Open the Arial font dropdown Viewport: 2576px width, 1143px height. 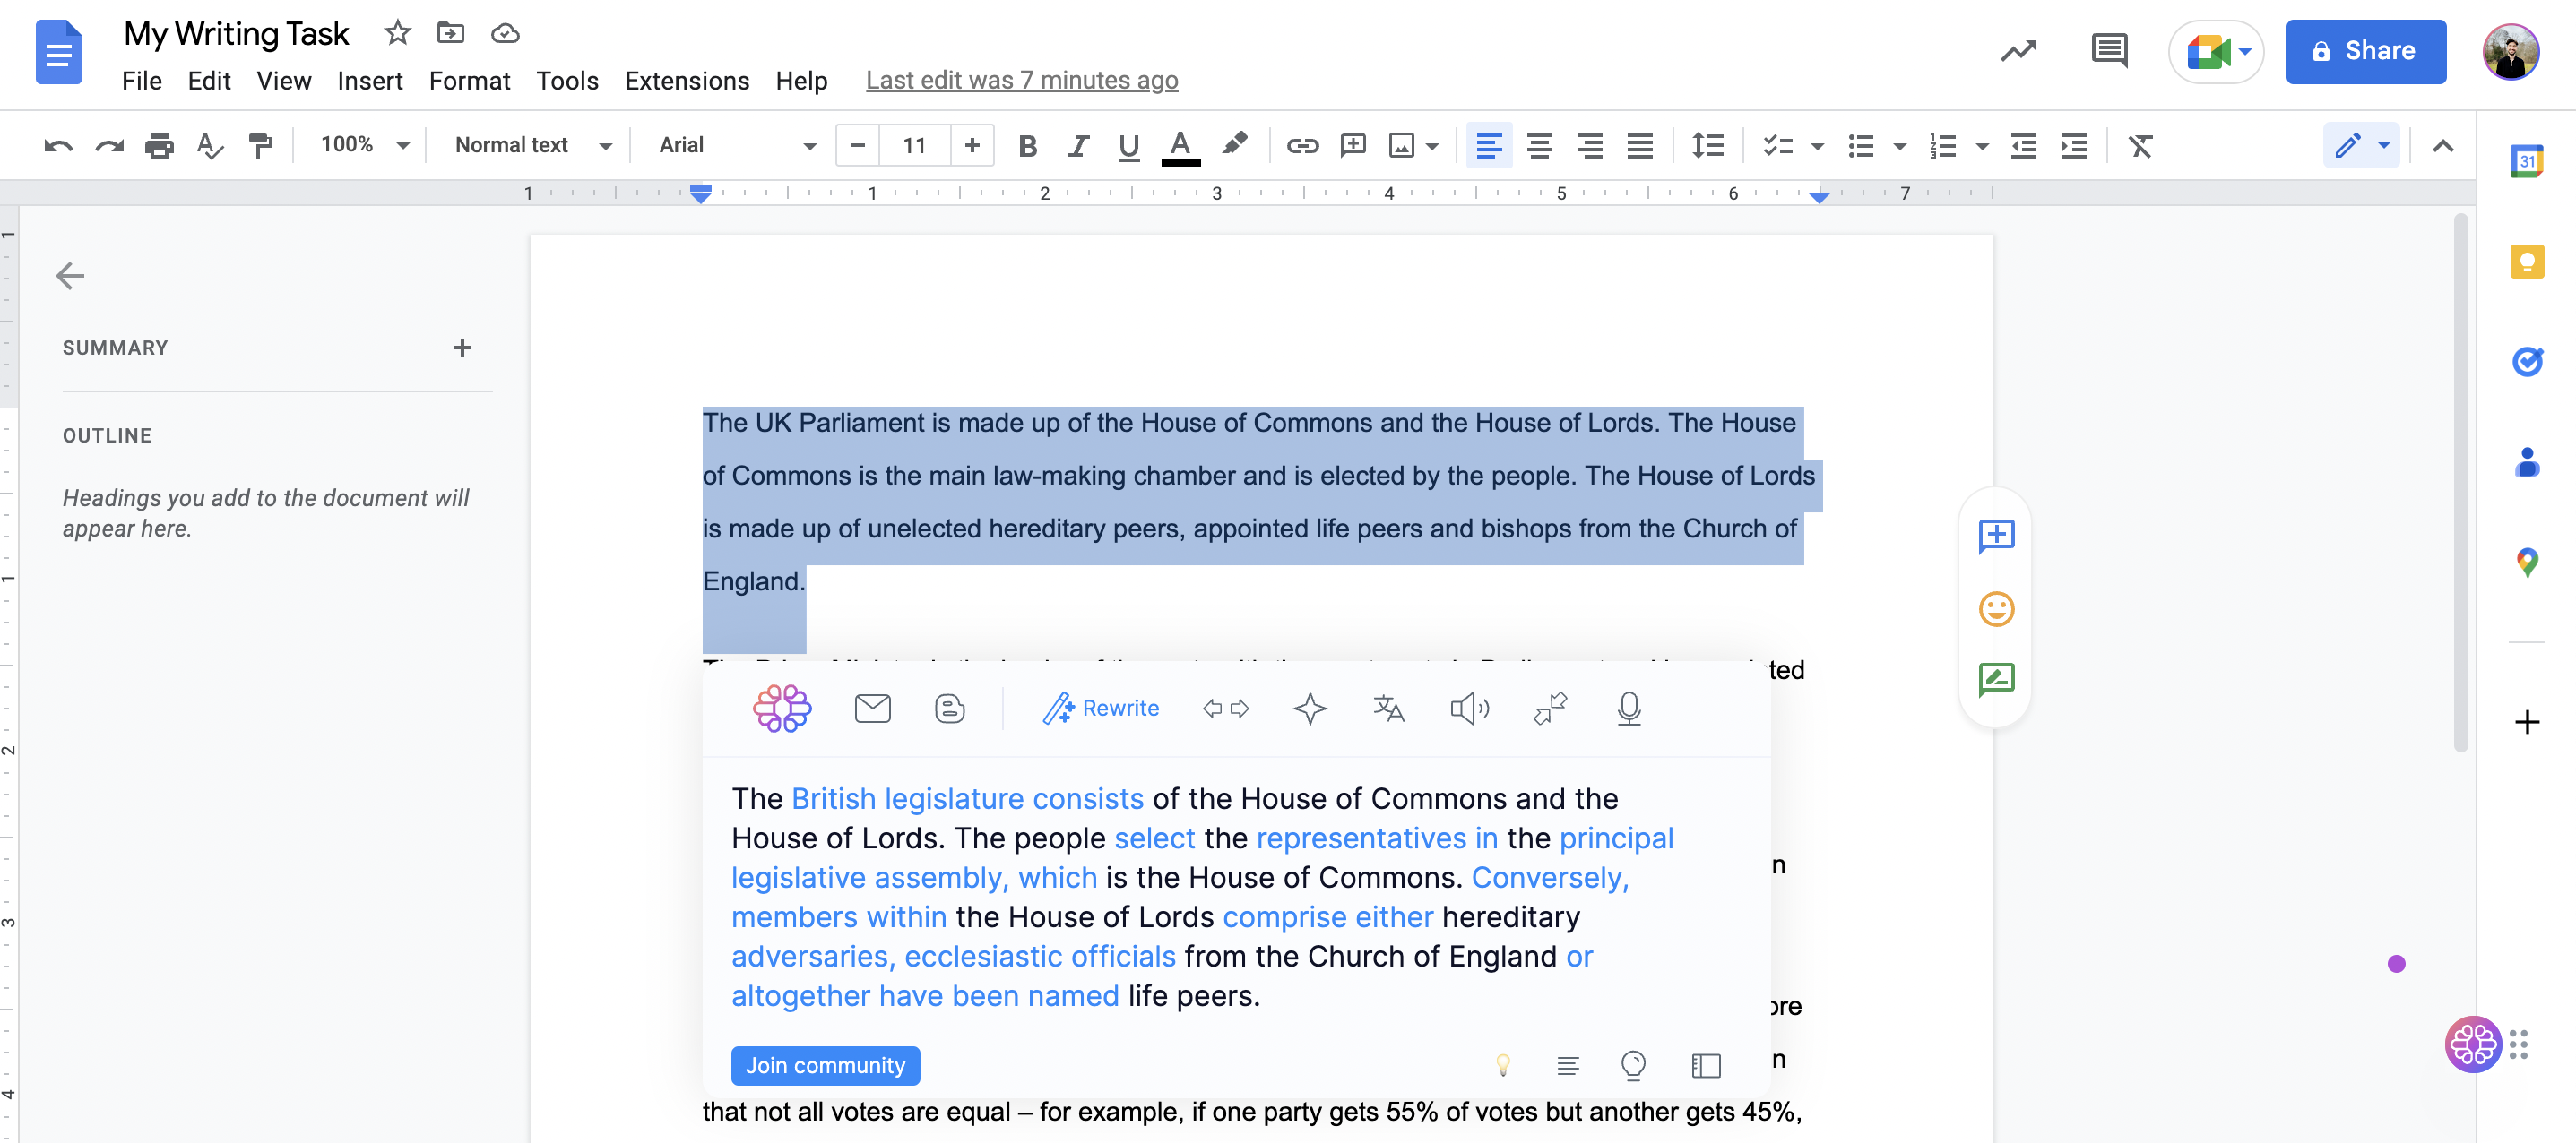pyautogui.click(x=737, y=145)
